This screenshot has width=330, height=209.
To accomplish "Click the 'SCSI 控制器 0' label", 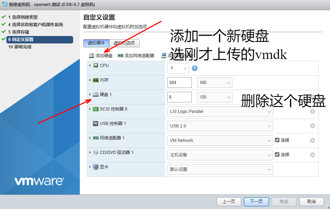I will [113, 109].
